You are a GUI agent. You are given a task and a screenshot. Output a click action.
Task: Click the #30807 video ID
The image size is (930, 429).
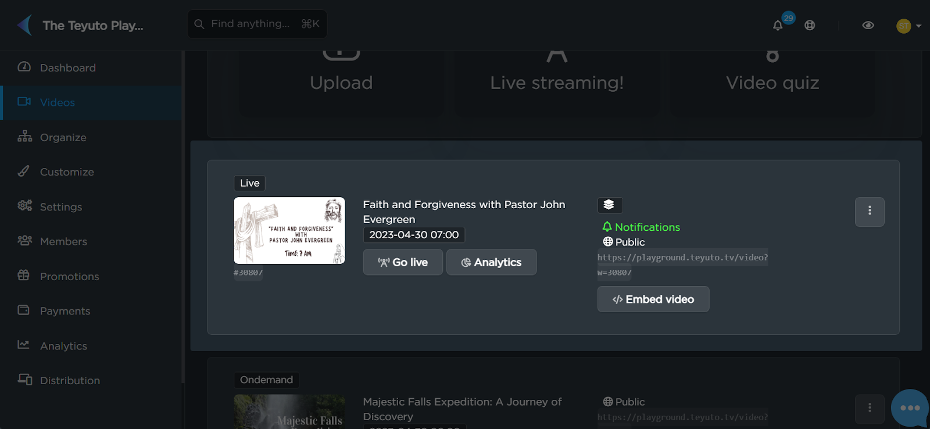point(248,273)
